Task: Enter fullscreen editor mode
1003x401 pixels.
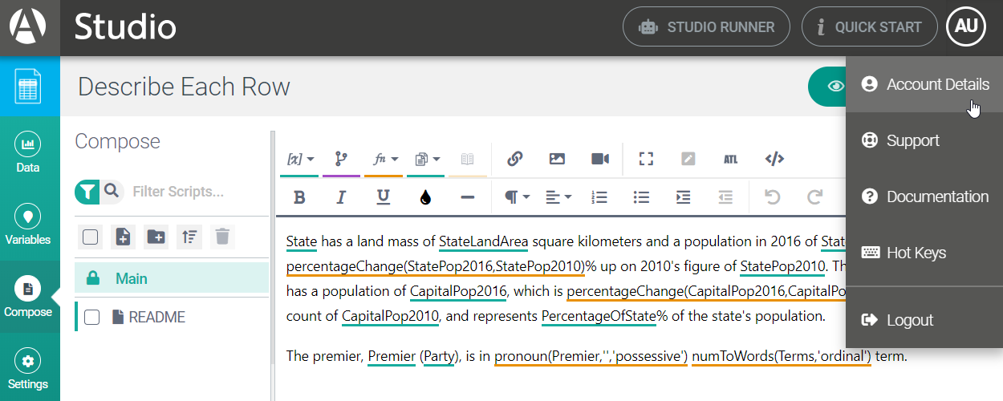Action: [646, 159]
